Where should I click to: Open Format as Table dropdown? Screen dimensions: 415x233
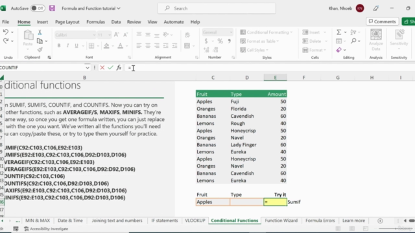[259, 41]
